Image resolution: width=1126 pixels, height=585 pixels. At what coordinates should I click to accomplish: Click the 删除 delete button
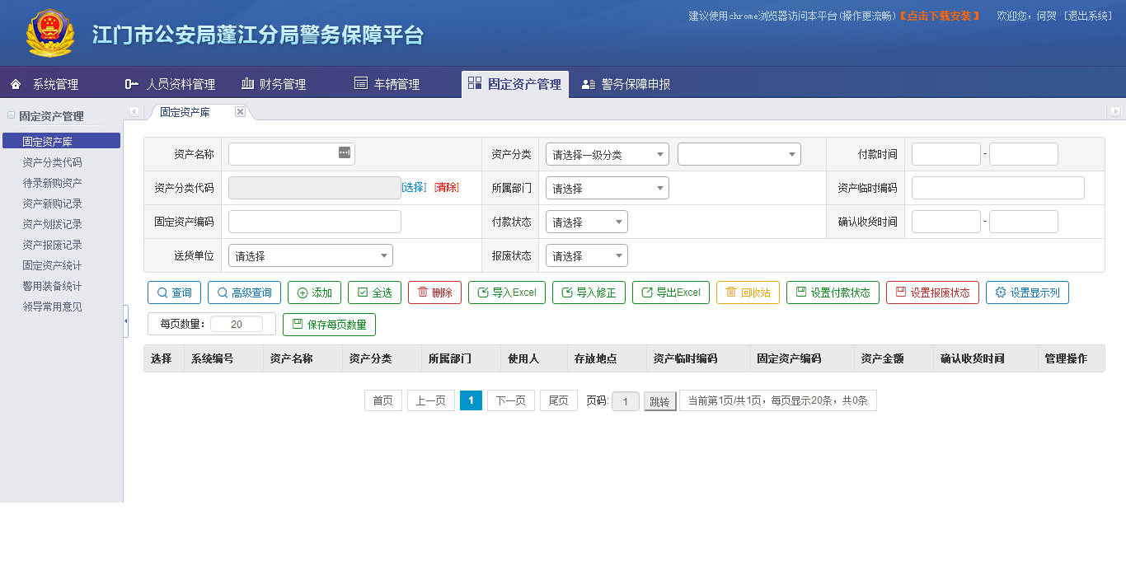[x=434, y=292]
